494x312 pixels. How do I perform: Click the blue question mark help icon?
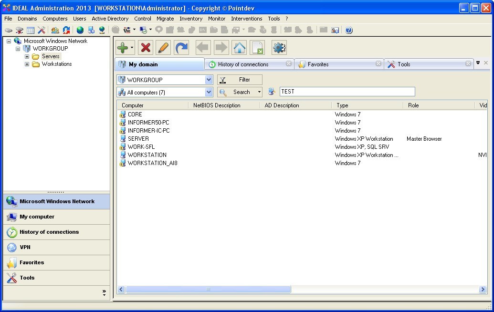pos(349,30)
